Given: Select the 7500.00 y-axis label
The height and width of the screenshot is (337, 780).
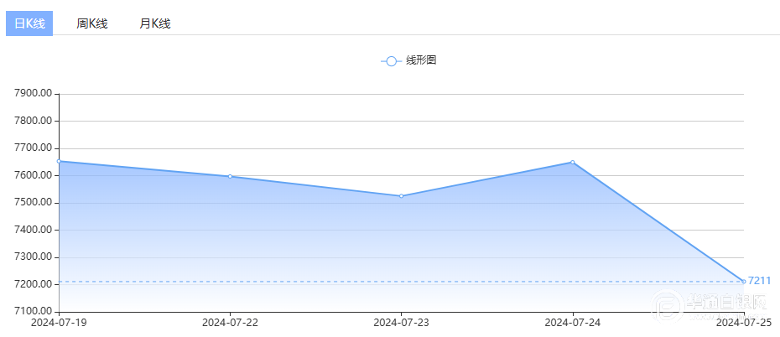Looking at the screenshot, I should pos(34,203).
